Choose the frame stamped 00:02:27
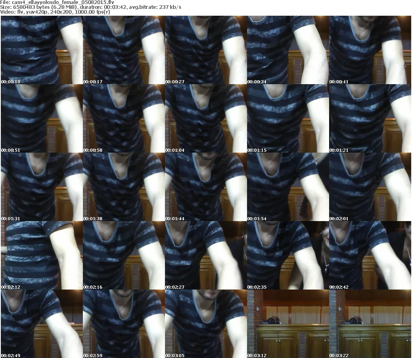 206,255
